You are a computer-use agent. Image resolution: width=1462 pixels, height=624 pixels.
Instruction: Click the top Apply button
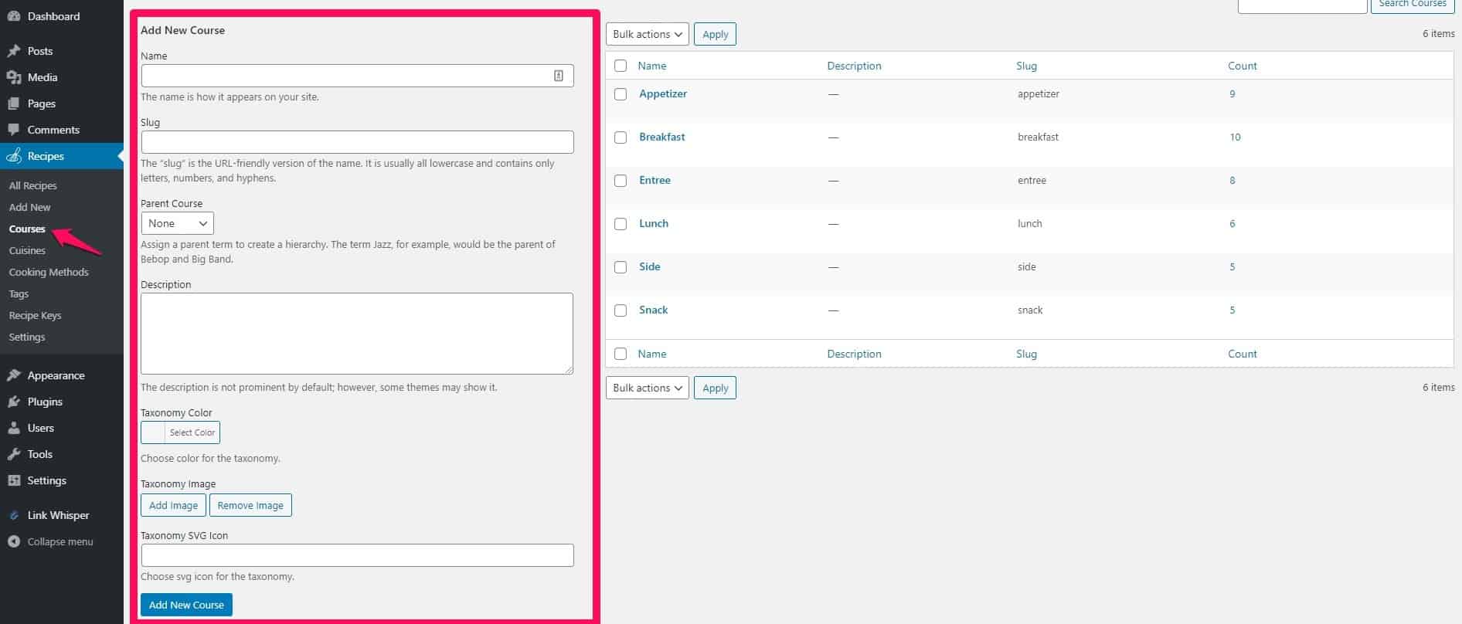[716, 34]
